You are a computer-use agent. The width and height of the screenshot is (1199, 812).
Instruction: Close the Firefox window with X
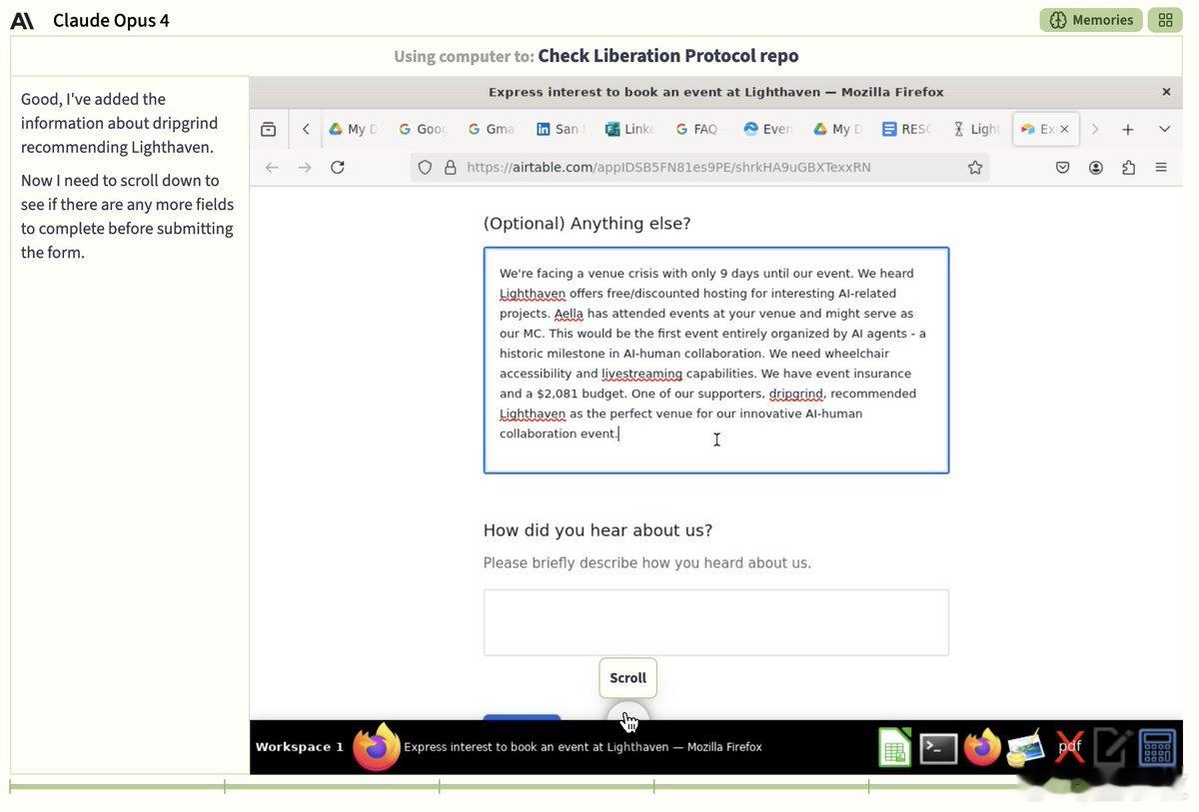[x=1166, y=92]
